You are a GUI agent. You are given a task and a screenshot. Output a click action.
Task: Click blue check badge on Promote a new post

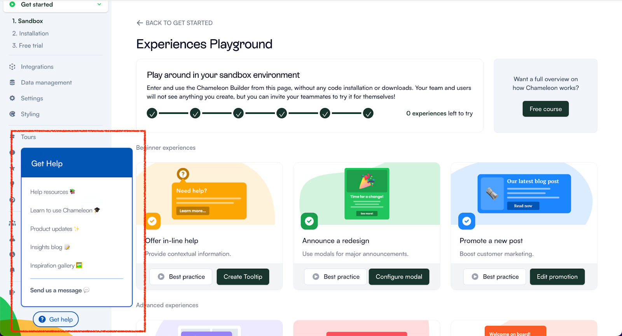pos(466,221)
